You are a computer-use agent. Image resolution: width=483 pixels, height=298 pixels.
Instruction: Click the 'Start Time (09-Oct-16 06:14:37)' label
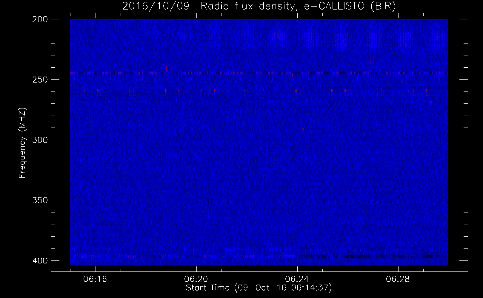259,288
